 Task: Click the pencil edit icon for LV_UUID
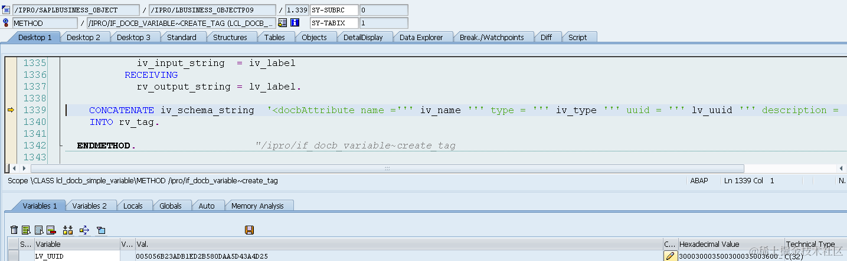click(x=670, y=256)
